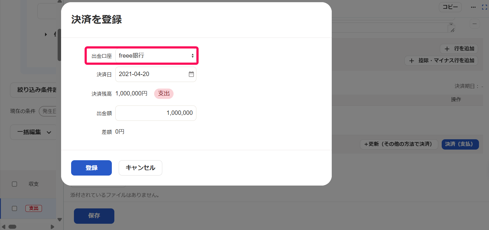Click the horizontal scrollbar right arrow
The width and height of the screenshot is (489, 230).
pos(52,227)
